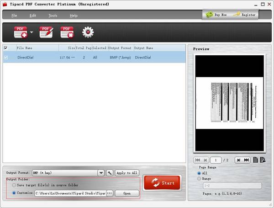The height and width of the screenshot is (208, 274).
Task: Go to previous page in preview
Action: (205, 160)
